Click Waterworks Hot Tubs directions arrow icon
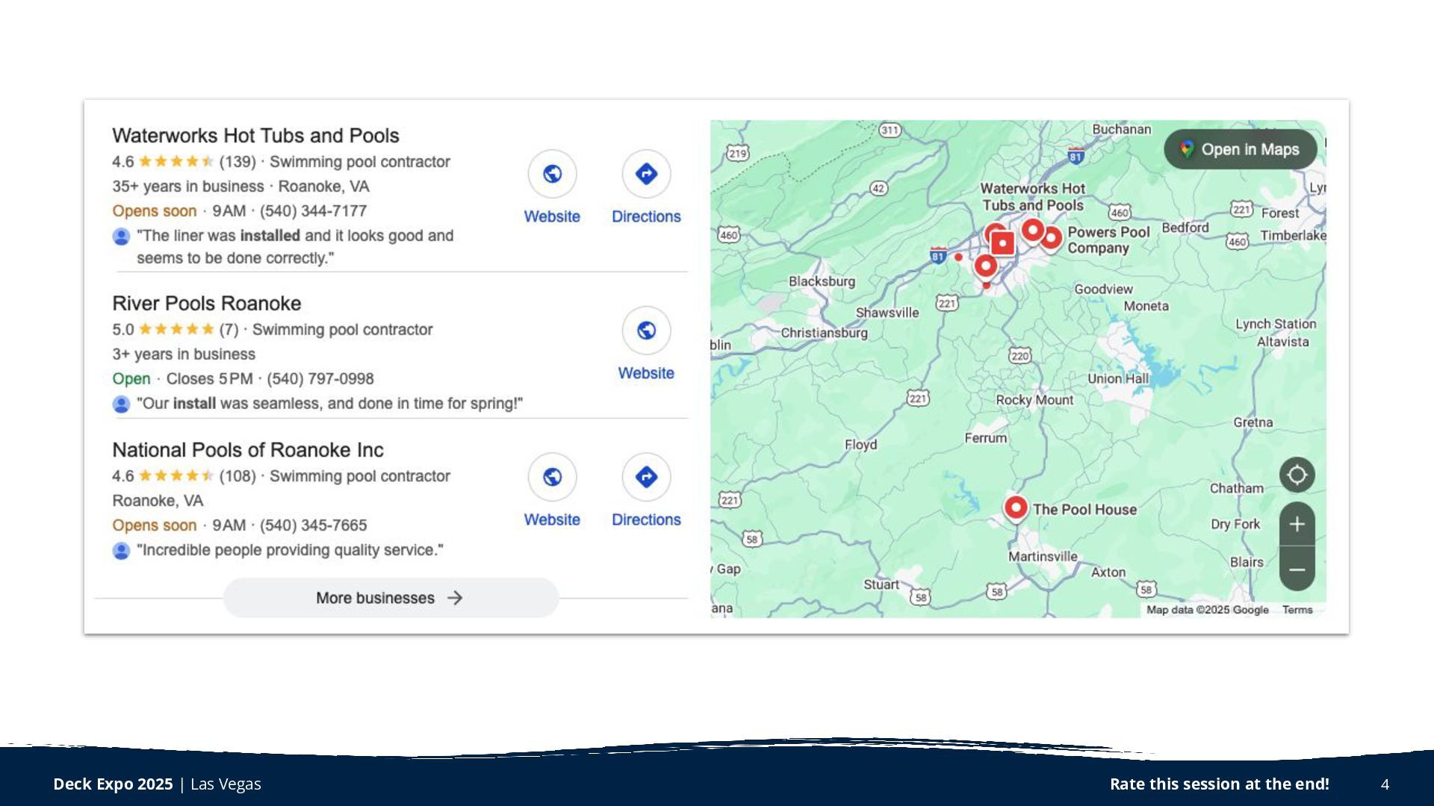 tap(646, 174)
